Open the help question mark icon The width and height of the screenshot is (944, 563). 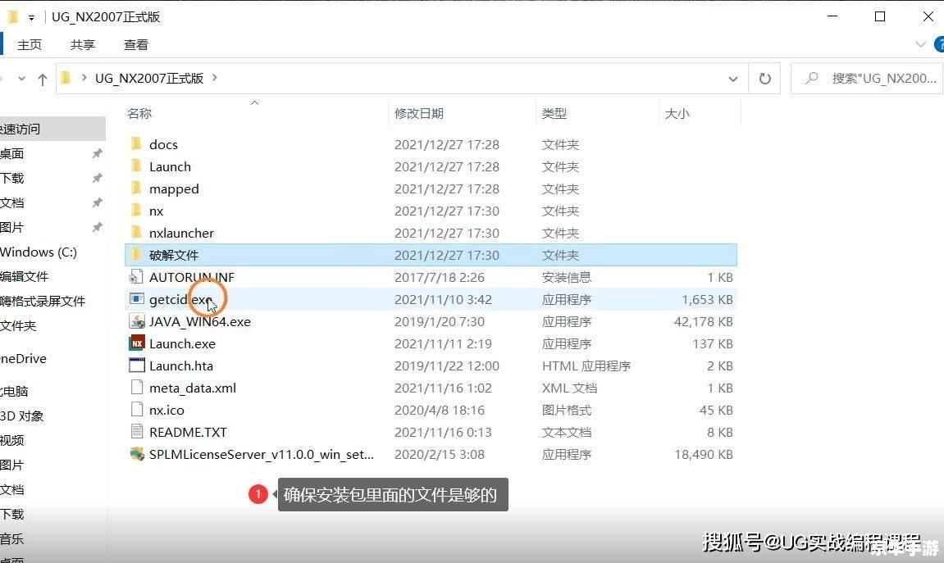[938, 44]
